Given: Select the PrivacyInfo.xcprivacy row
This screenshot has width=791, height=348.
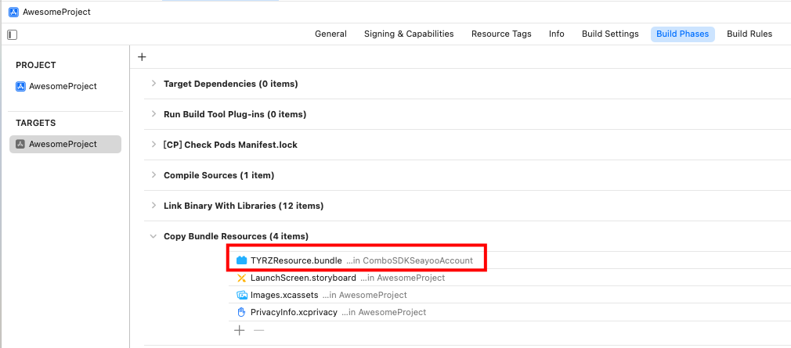Looking at the screenshot, I should (510, 312).
